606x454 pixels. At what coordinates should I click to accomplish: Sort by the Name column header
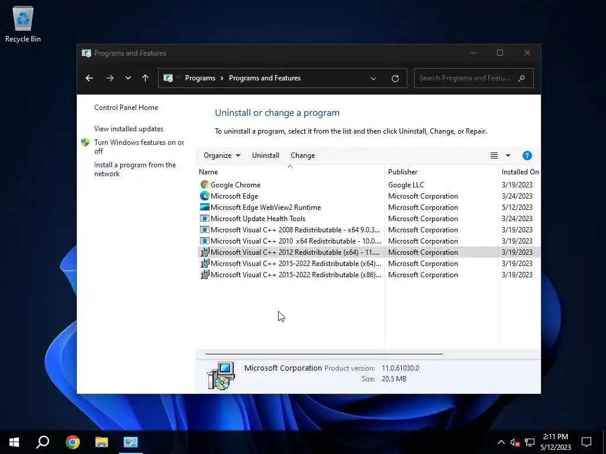click(290, 172)
